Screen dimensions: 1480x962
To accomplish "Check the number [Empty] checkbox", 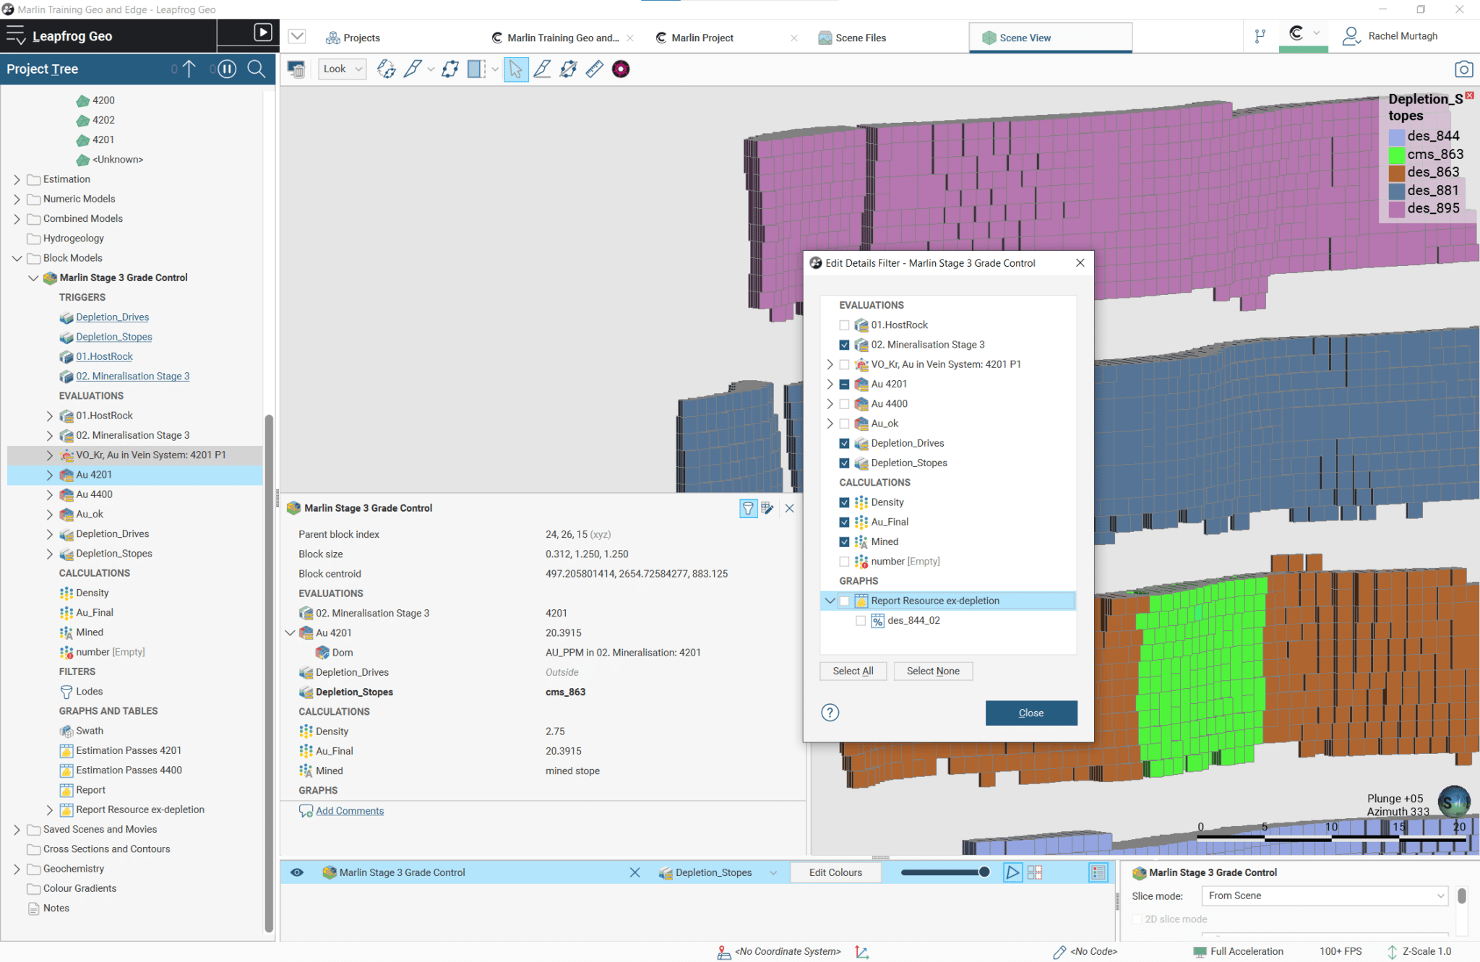I will point(844,562).
